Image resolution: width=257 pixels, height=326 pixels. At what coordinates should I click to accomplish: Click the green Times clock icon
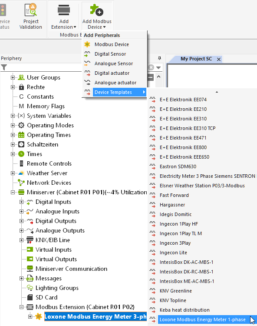click(21, 154)
